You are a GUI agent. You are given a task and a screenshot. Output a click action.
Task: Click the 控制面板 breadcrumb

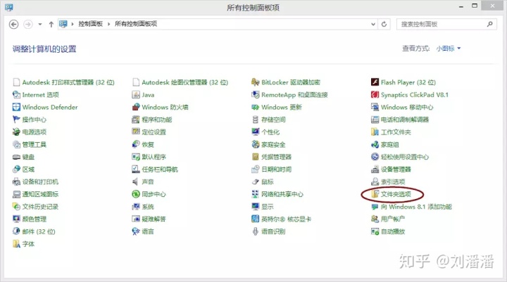91,24
